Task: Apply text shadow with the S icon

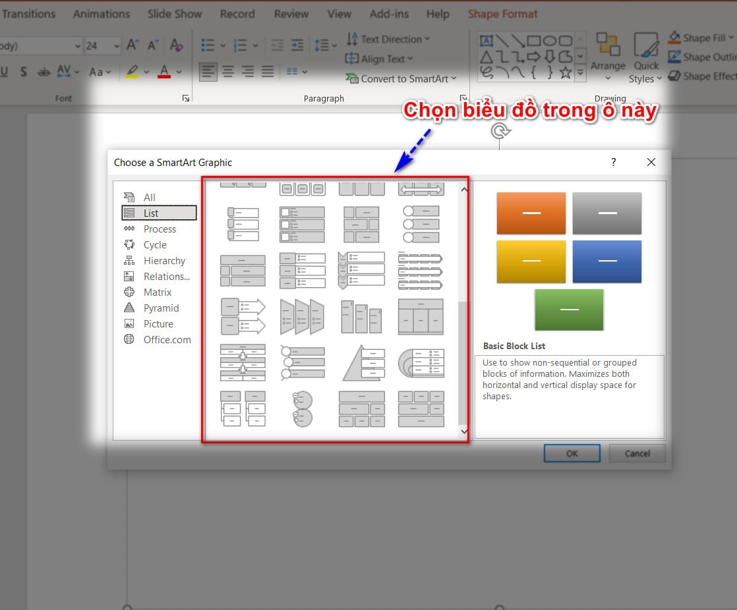Action: pyautogui.click(x=23, y=72)
